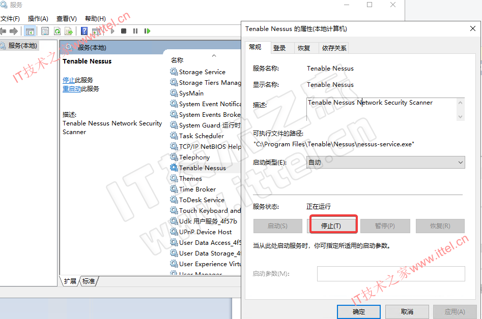Open Help with the blue question-mark icon
The image size is (482, 319).
[84, 31]
